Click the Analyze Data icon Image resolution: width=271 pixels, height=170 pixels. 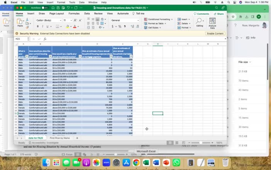pyautogui.click(x=212, y=22)
